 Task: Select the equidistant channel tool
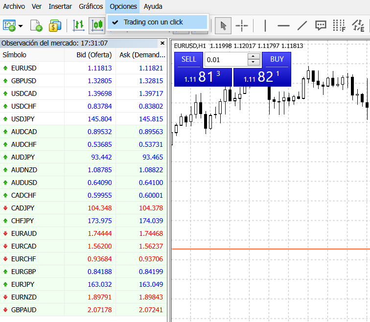click(358, 25)
